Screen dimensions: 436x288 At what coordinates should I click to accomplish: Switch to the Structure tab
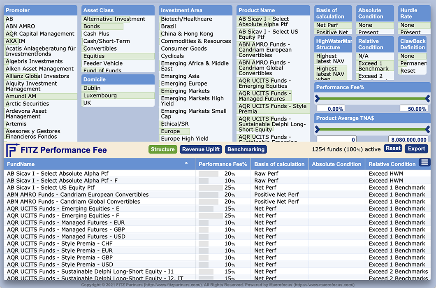(162, 149)
